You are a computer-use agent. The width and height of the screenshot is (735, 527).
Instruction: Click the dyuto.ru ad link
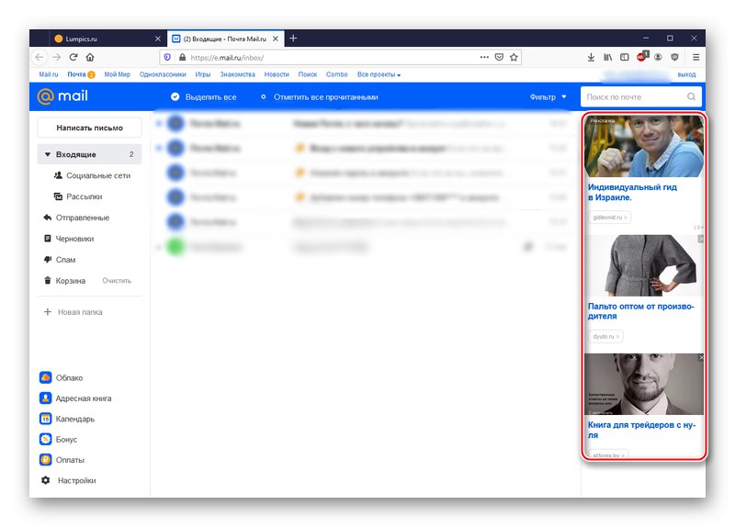(x=605, y=336)
